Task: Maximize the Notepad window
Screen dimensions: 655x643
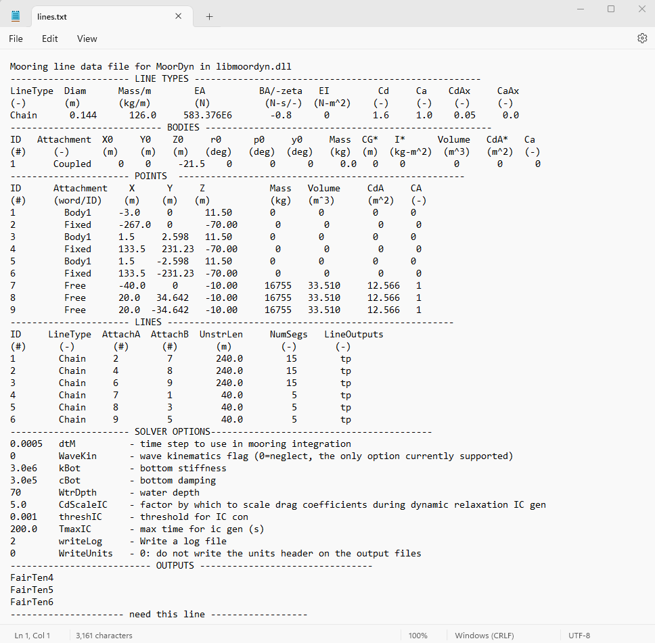Action: [611, 9]
